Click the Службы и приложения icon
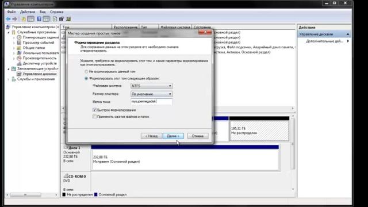Screen dimensions: 368x207 tap(14, 79)
